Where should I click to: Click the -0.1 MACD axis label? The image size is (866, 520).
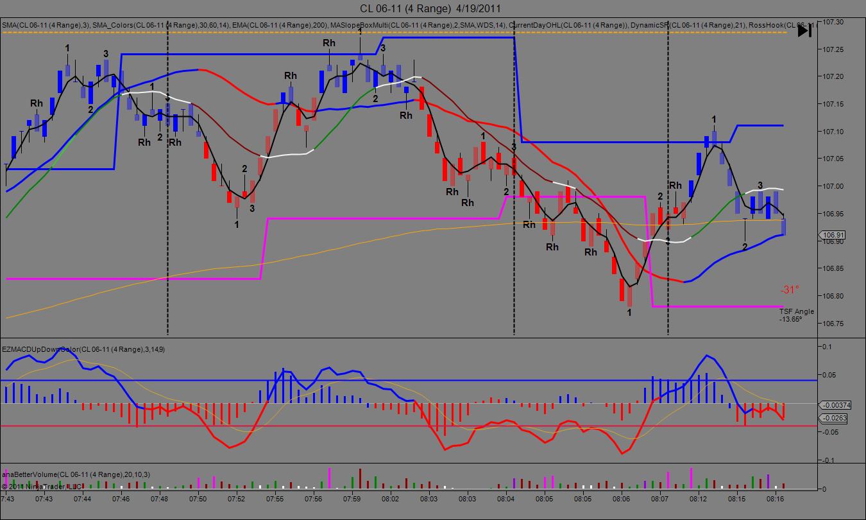pyautogui.click(x=829, y=460)
